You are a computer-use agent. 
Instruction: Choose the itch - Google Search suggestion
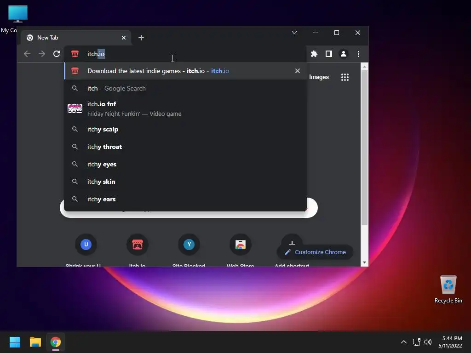tap(185, 88)
